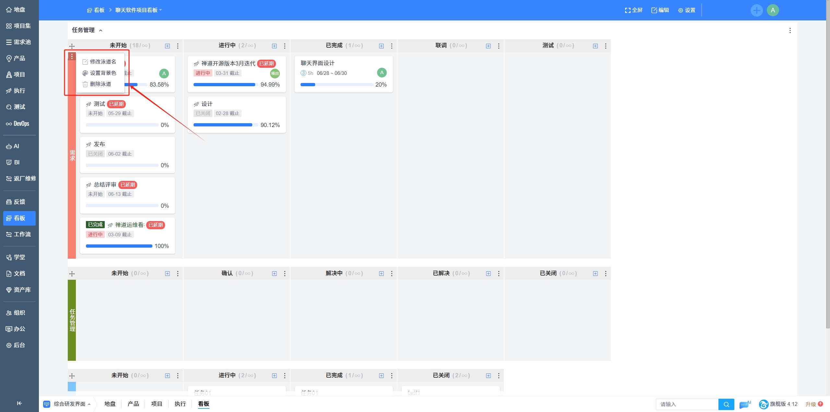Open the 综合研发界面 switcher dropdown
The image size is (830, 412).
(x=69, y=404)
